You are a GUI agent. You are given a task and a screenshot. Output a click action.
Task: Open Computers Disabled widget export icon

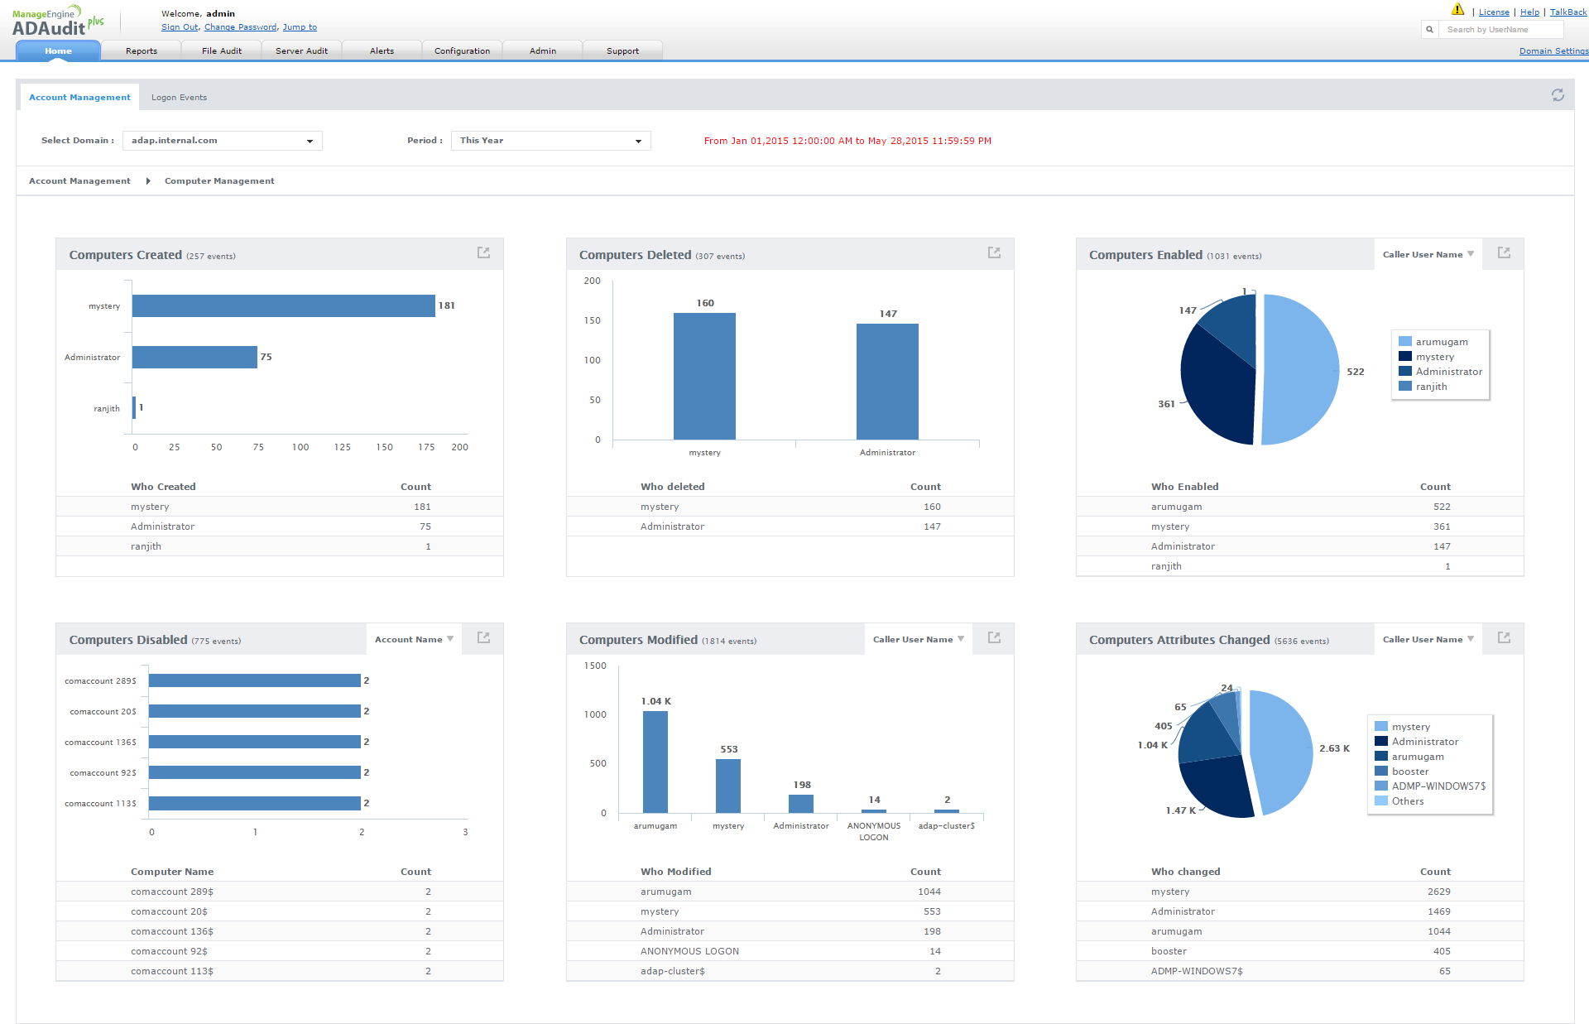point(484,637)
